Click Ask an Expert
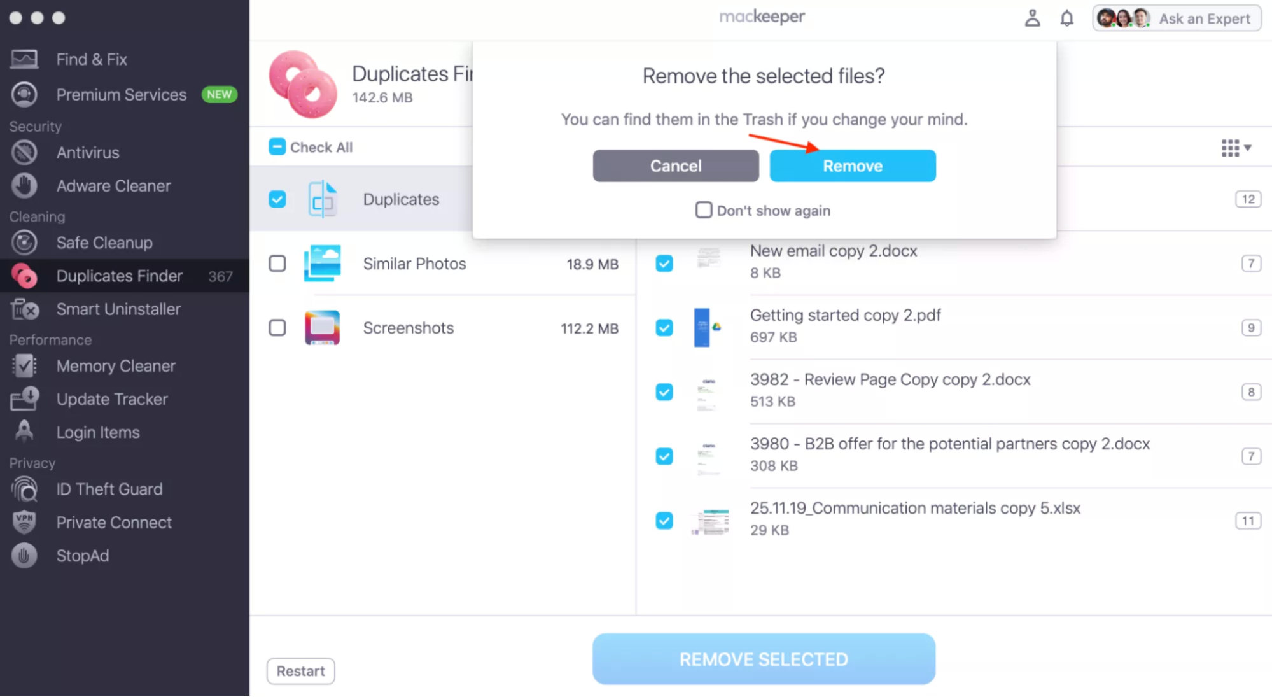 1205,18
